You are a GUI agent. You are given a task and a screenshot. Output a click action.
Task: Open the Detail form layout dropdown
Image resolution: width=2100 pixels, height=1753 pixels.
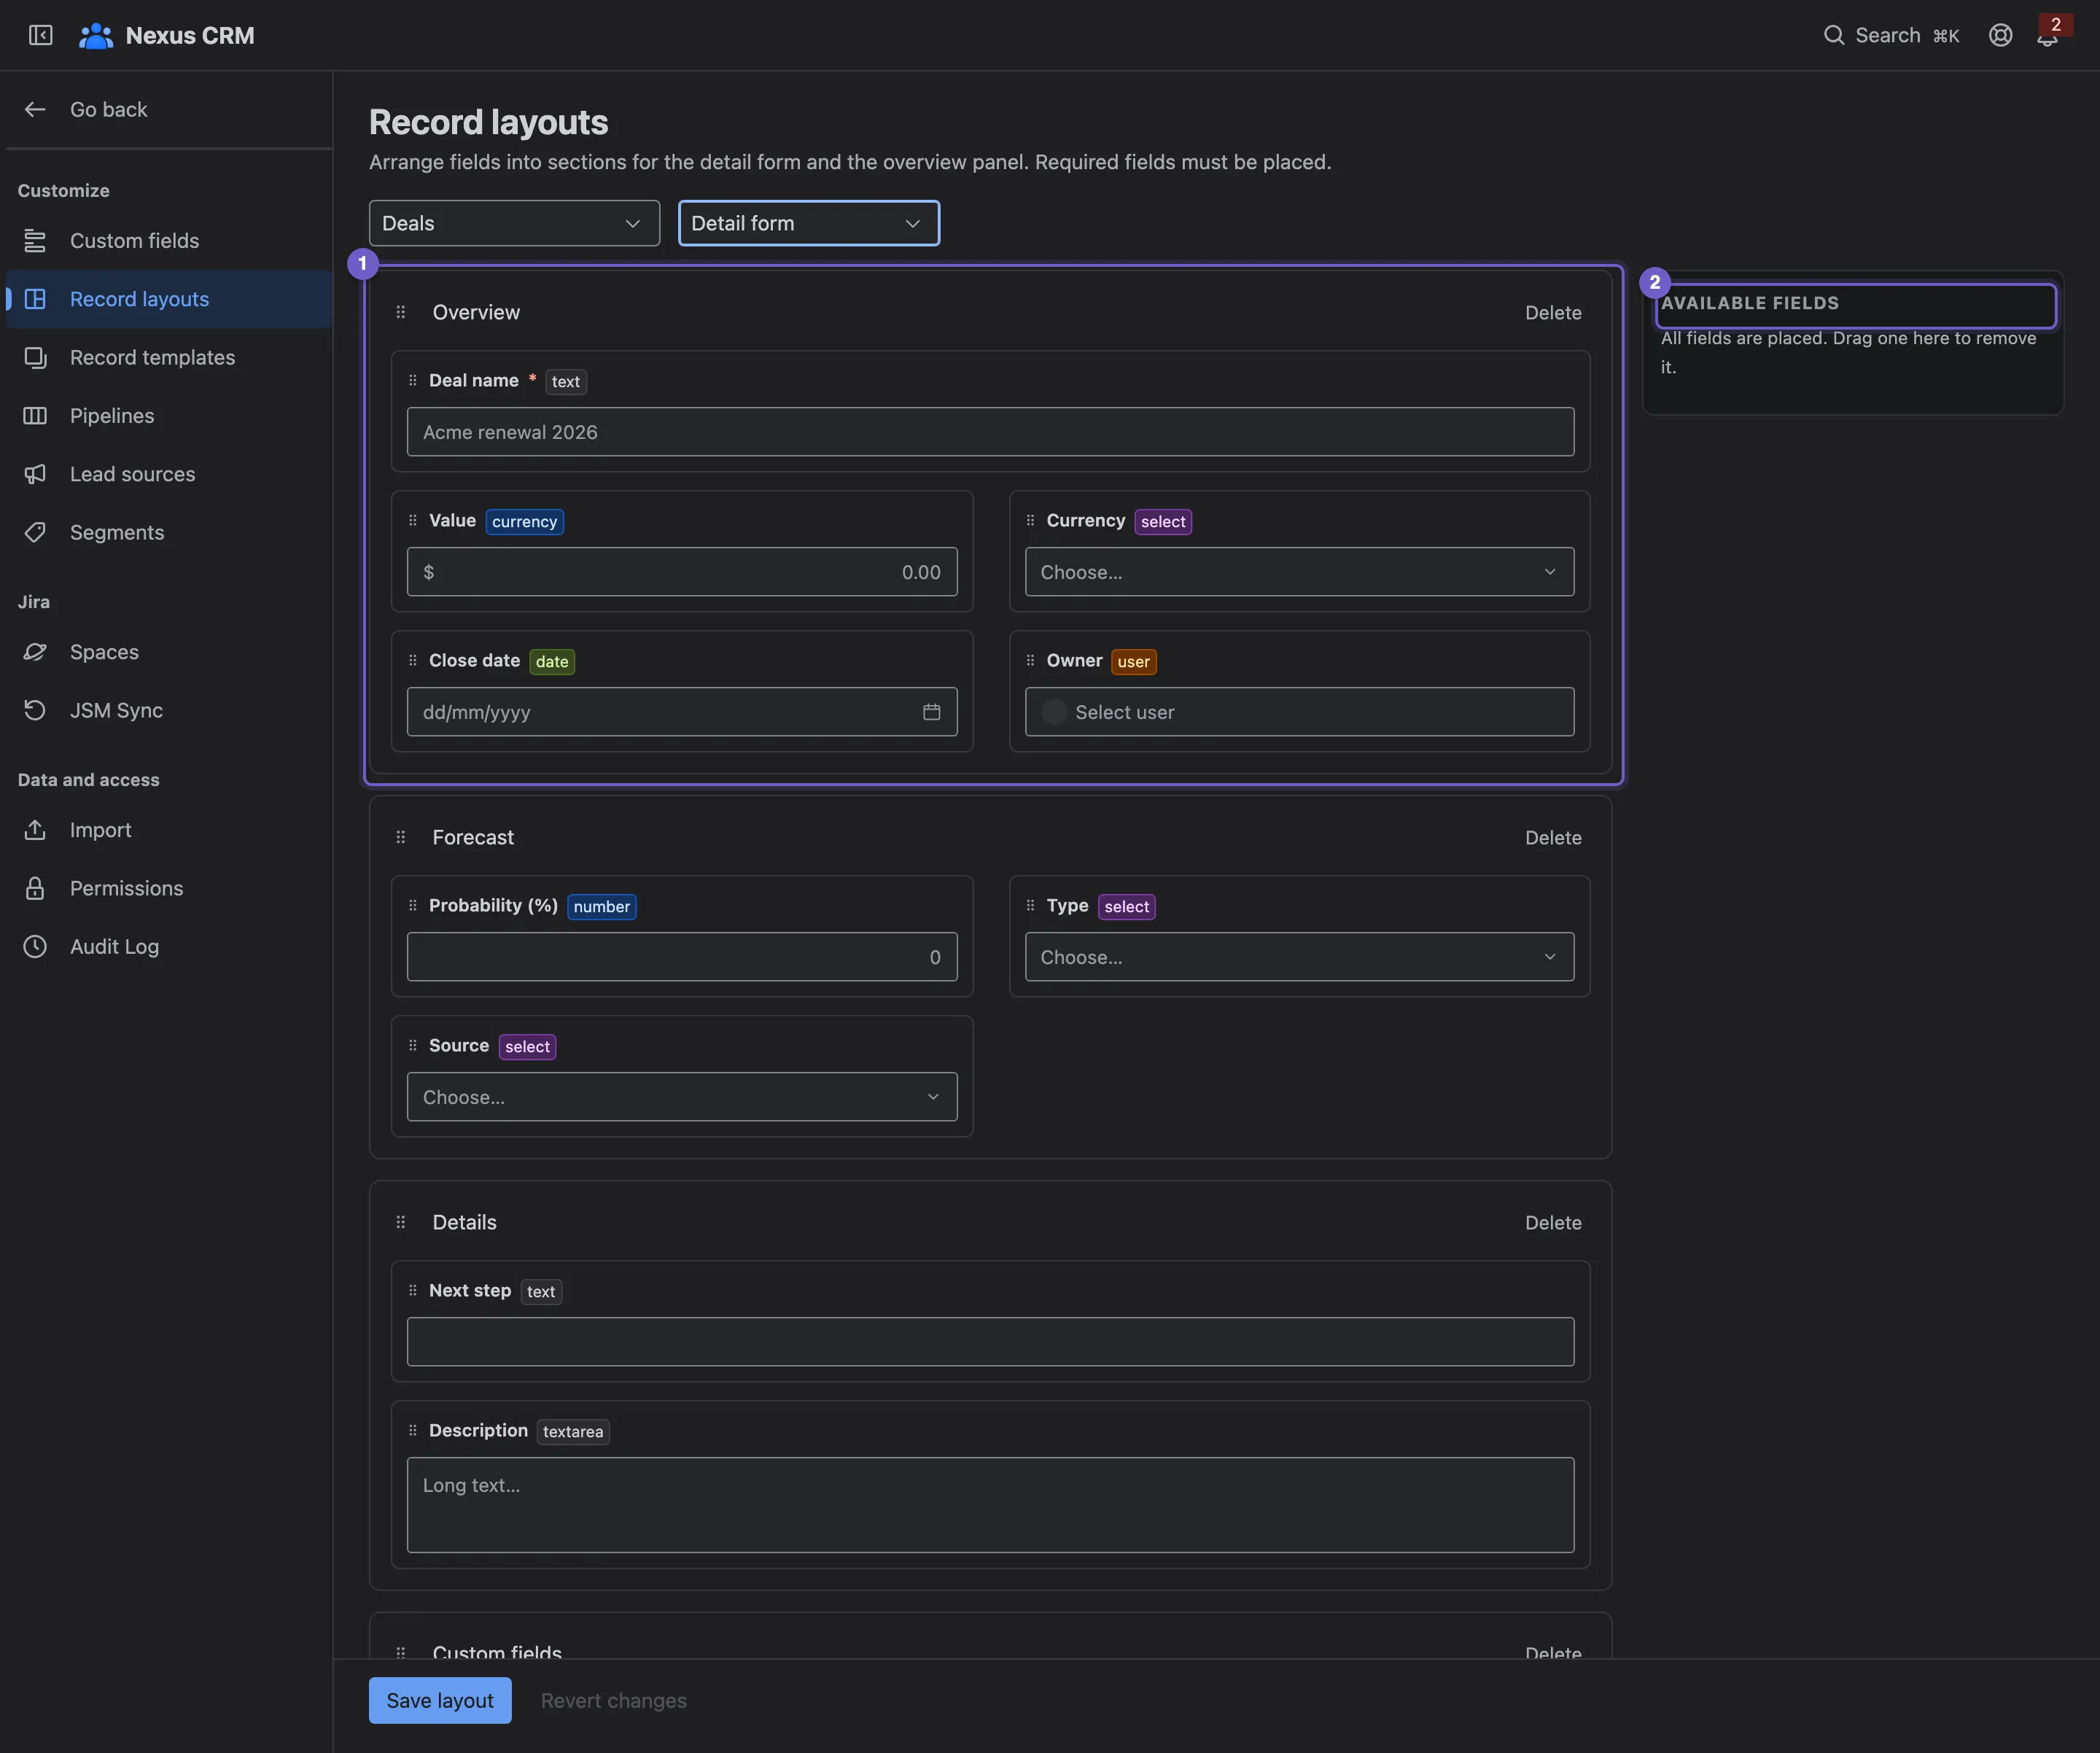pyautogui.click(x=808, y=223)
